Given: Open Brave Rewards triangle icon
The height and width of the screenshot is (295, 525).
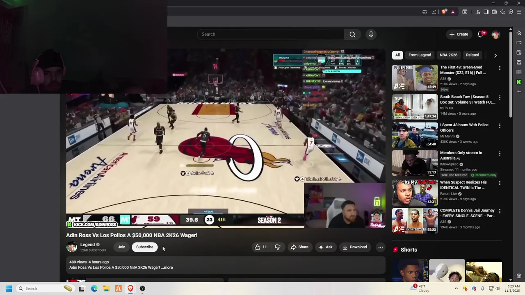Looking at the screenshot, I should [x=453, y=12].
